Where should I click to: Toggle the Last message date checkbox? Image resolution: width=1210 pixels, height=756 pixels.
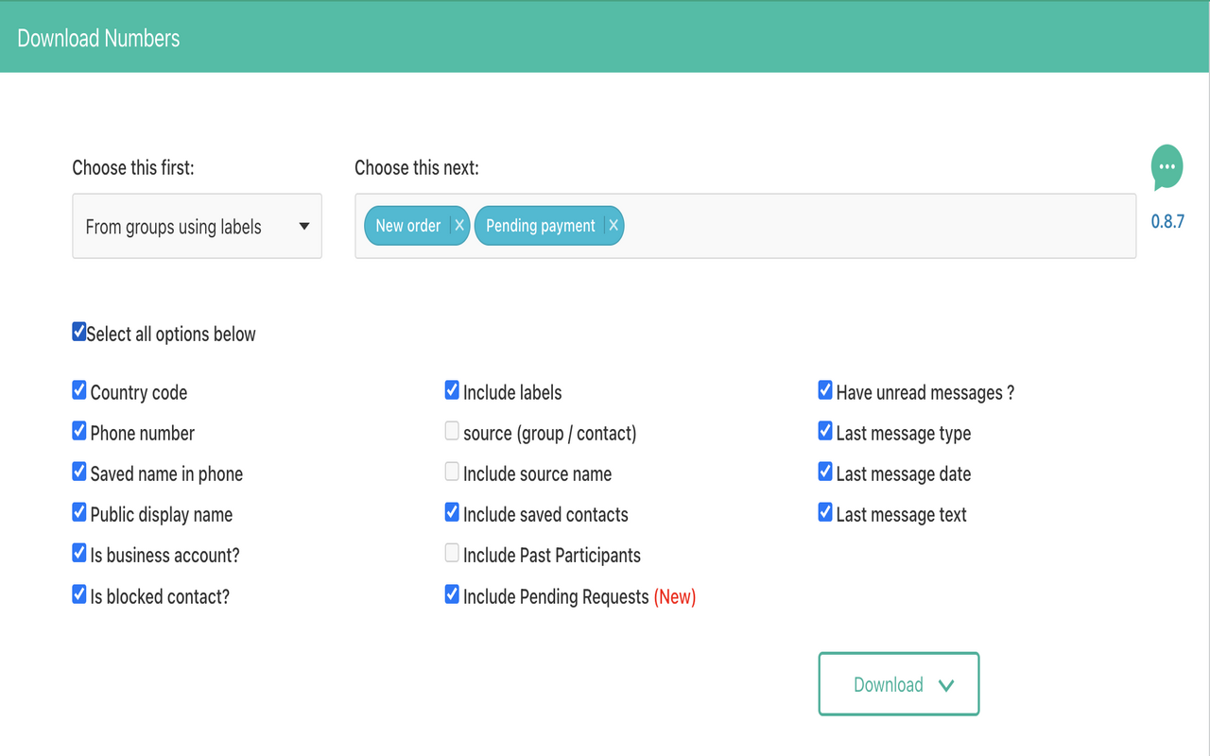[825, 472]
